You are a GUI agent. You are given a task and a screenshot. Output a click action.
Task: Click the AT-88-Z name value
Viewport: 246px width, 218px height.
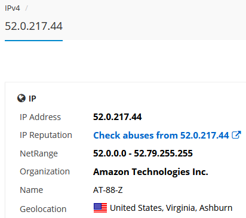pos(108,190)
